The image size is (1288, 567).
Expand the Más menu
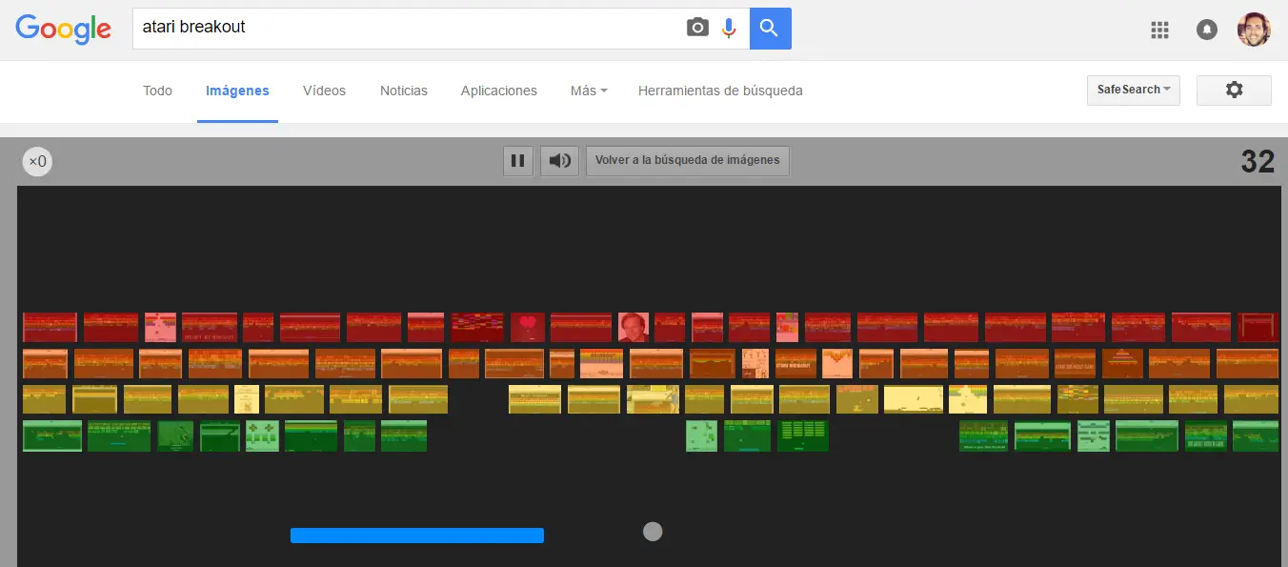[x=589, y=91]
